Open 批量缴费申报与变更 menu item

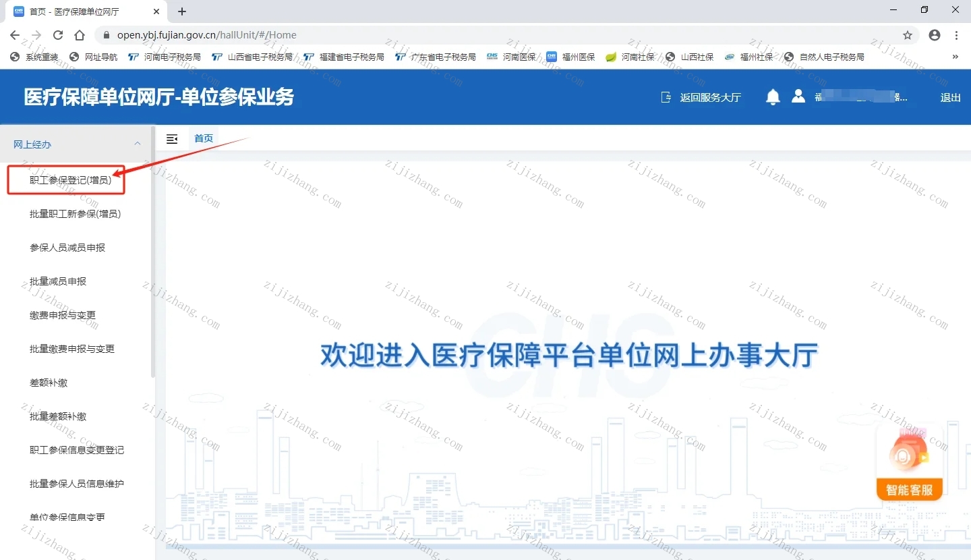click(72, 349)
